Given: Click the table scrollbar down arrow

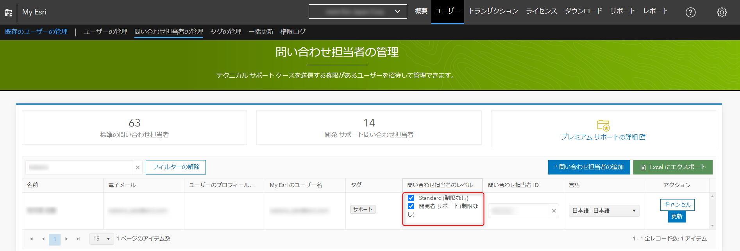Looking at the screenshot, I should tap(712, 226).
